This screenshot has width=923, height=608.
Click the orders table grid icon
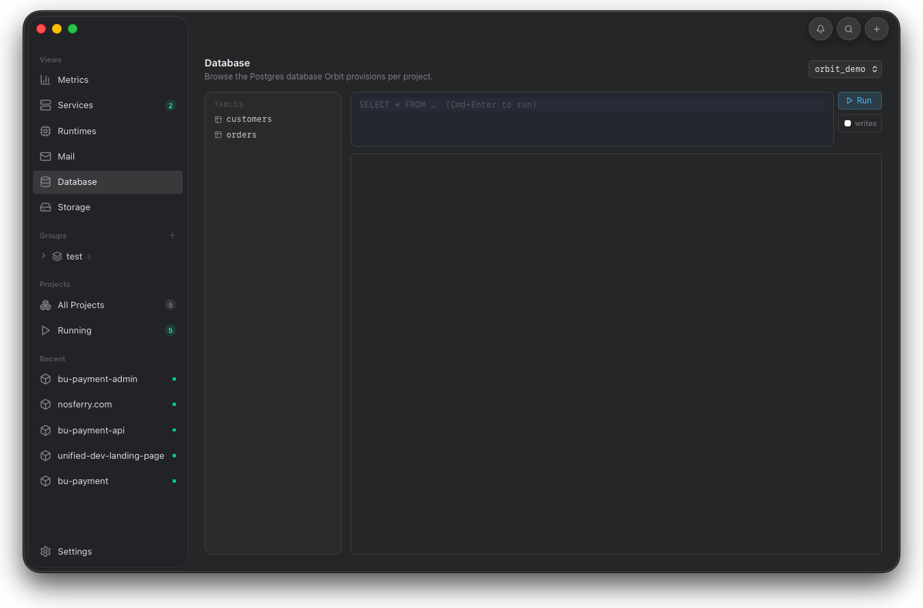pyautogui.click(x=218, y=135)
